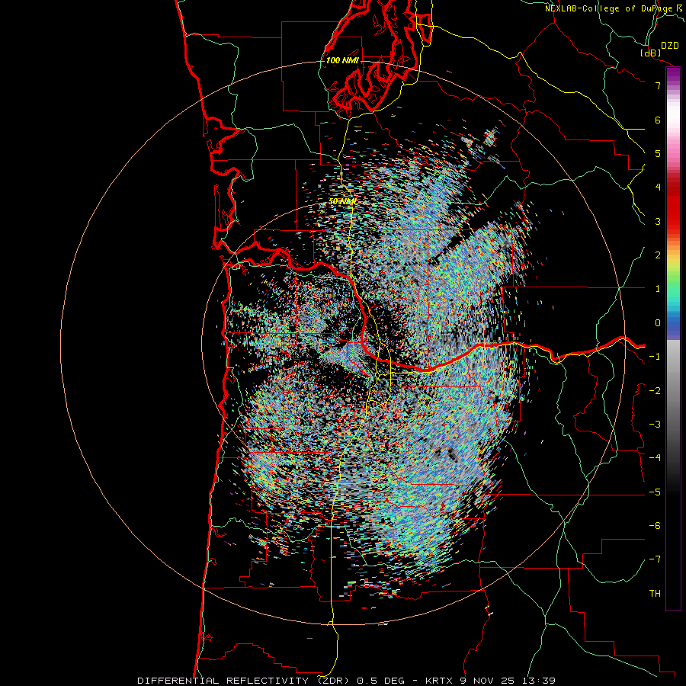Click the '-6' value on color scale
686x686 pixels.
[x=655, y=526]
